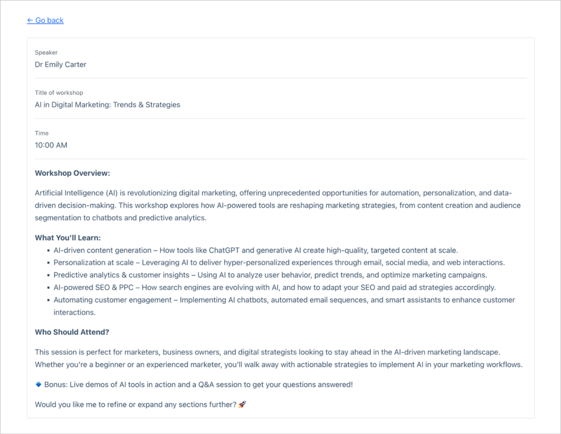Click the Workshop Overview heading

tap(72, 173)
